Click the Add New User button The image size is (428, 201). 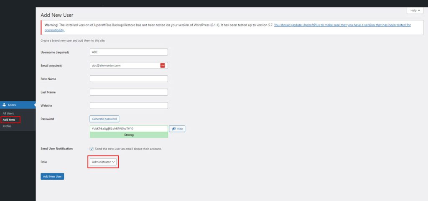pos(52,176)
